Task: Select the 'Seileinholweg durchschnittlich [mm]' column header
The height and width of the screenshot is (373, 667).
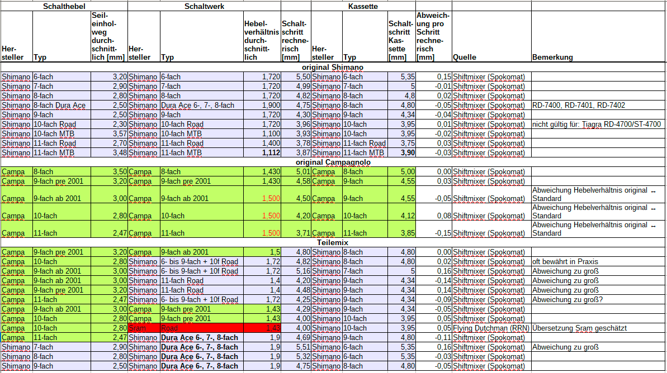Action: point(108,36)
